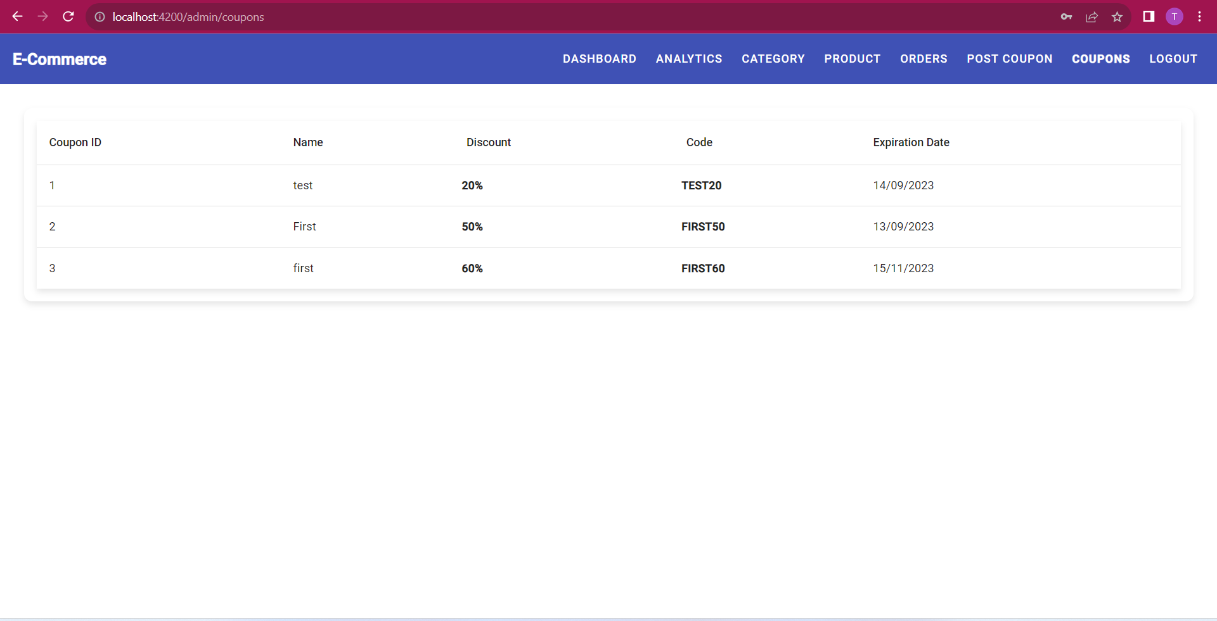Select coupon ID 2 cell

point(52,227)
